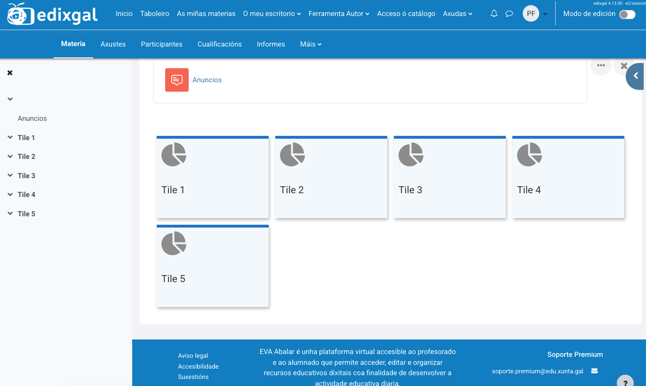The width and height of the screenshot is (646, 386).
Task: Close the course index sidebar
Action: (x=10, y=73)
